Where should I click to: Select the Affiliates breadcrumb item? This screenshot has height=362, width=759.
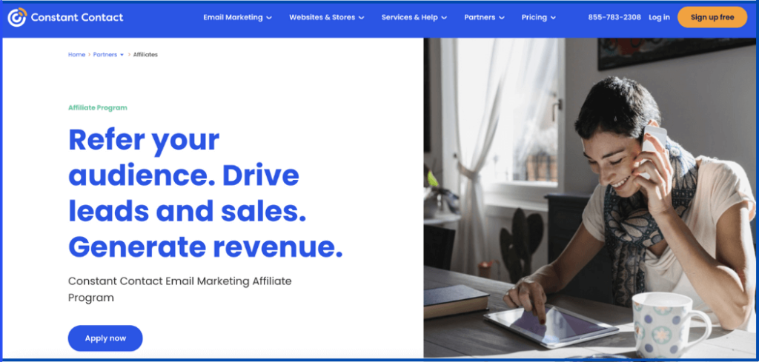[x=146, y=55]
